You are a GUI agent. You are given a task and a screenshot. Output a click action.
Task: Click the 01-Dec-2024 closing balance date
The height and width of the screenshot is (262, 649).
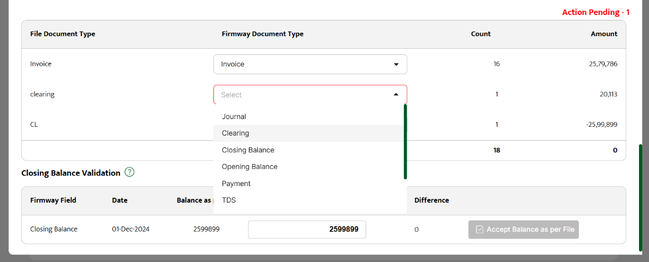131,229
